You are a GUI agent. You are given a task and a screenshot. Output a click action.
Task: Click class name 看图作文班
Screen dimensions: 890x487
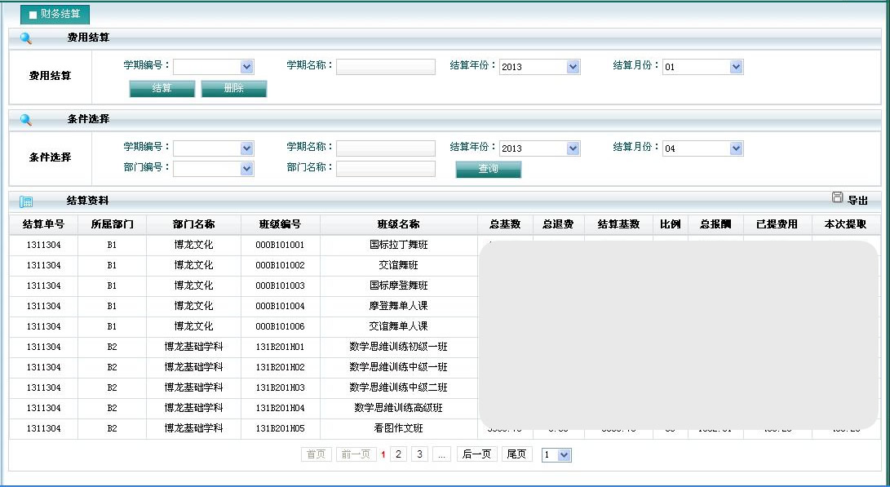coord(398,428)
